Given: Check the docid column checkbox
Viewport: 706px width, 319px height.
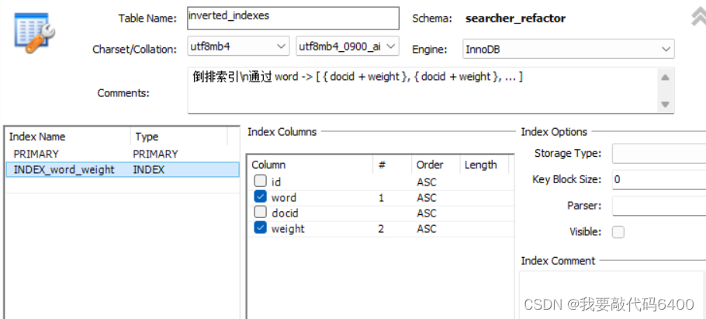Looking at the screenshot, I should 260,212.
